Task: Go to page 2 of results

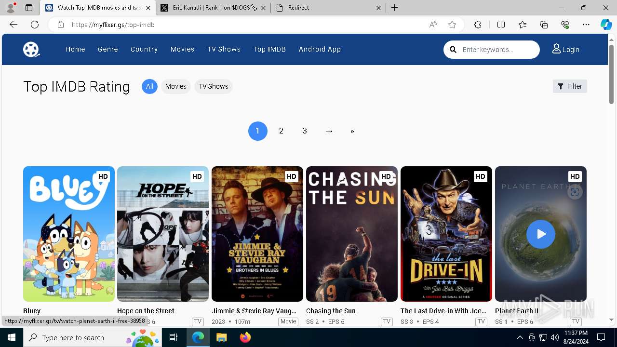Action: click(281, 131)
